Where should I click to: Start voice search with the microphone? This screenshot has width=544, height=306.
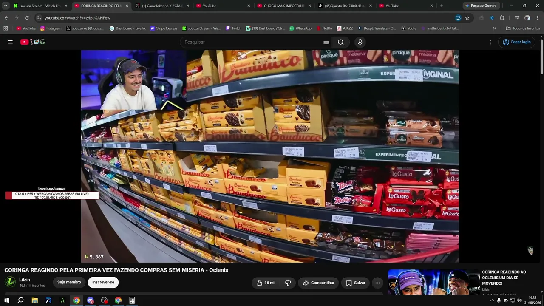coord(360,42)
